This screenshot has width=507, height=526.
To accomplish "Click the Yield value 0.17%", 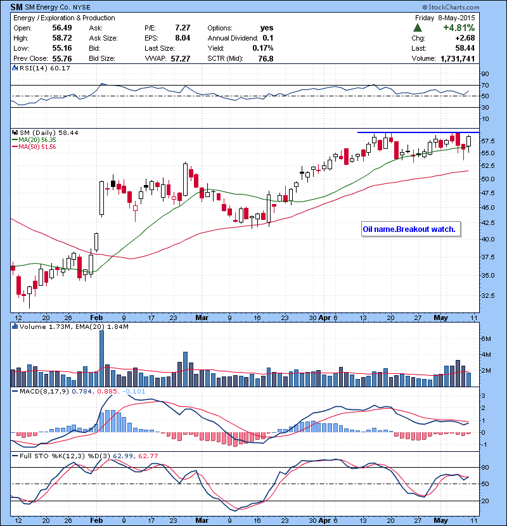I will (263, 48).
